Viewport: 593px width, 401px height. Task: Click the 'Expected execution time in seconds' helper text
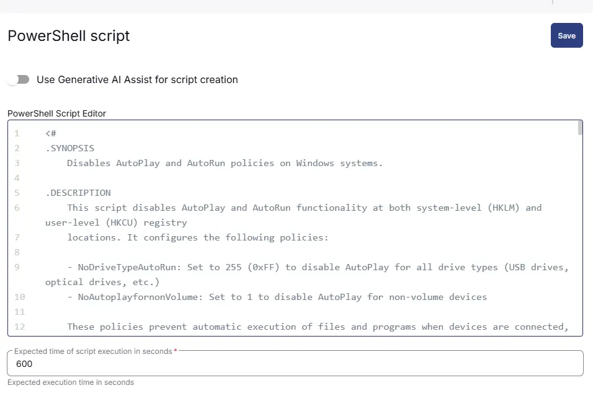(71, 382)
